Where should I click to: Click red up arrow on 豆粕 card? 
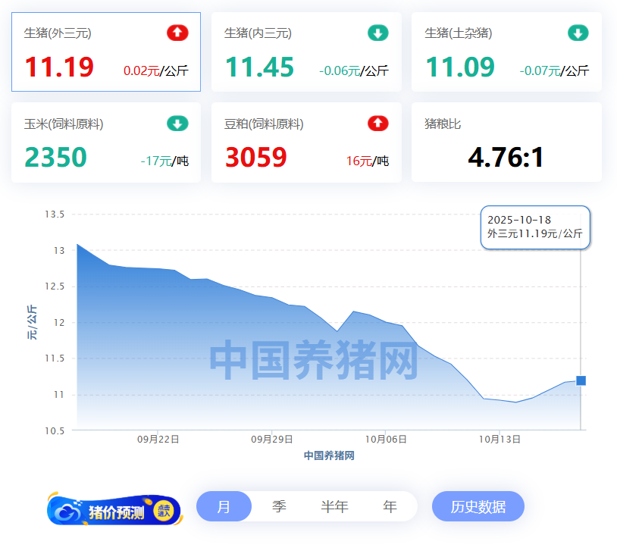377,124
